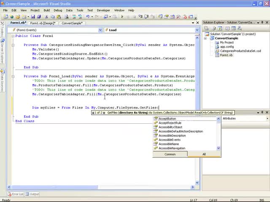
Task: Click the Properties icon in Solution Explorer toolbar
Action: tap(206, 28)
